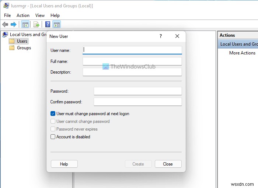
Task: Select Local Users and Groups in Actions pane
Action: [238, 44]
